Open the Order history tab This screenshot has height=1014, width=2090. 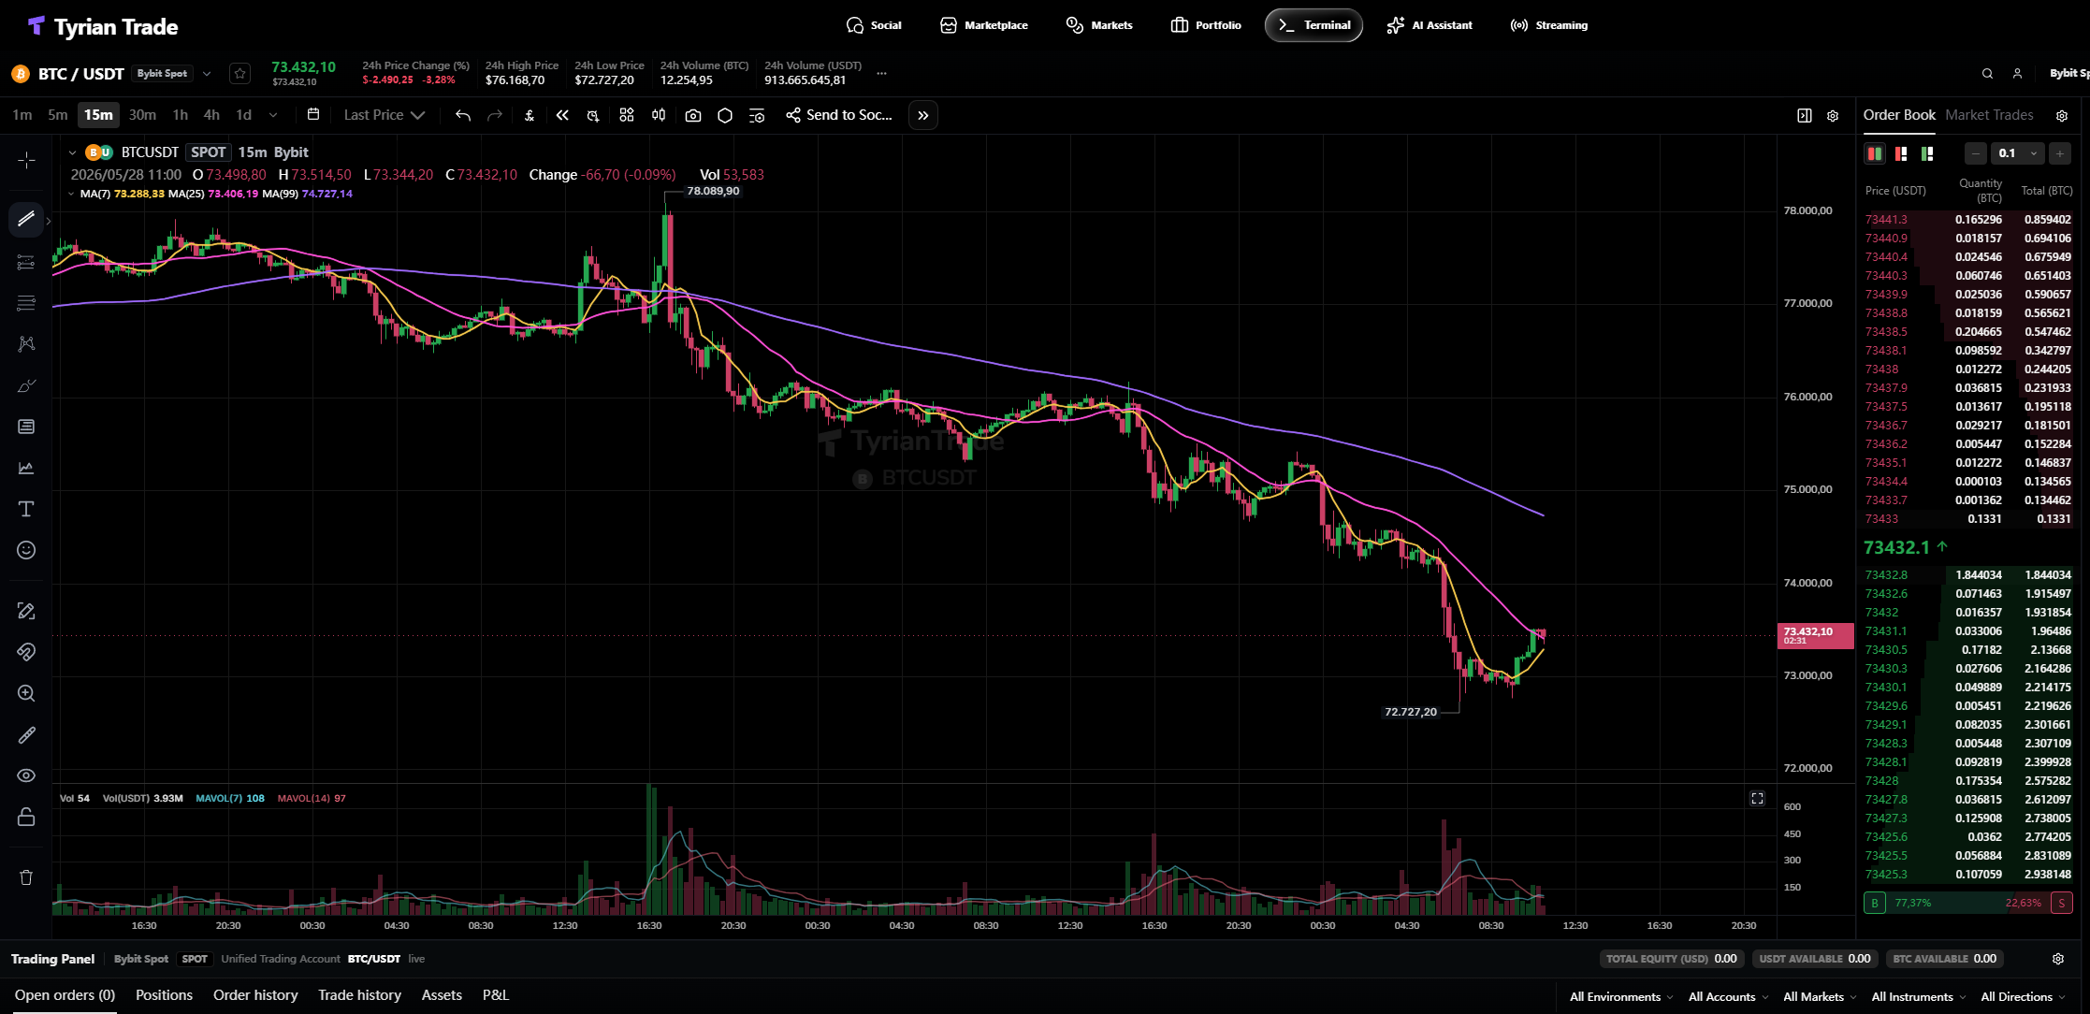pos(255,995)
